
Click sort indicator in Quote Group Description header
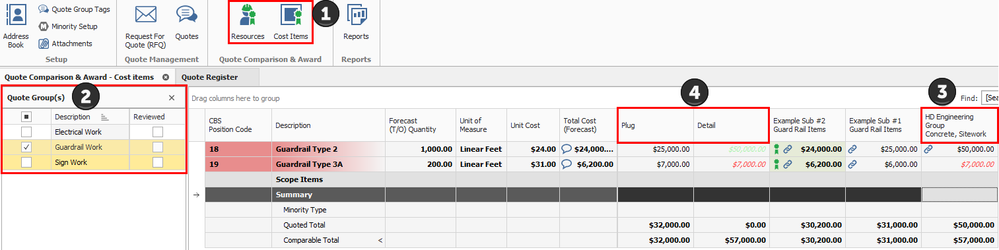104,117
